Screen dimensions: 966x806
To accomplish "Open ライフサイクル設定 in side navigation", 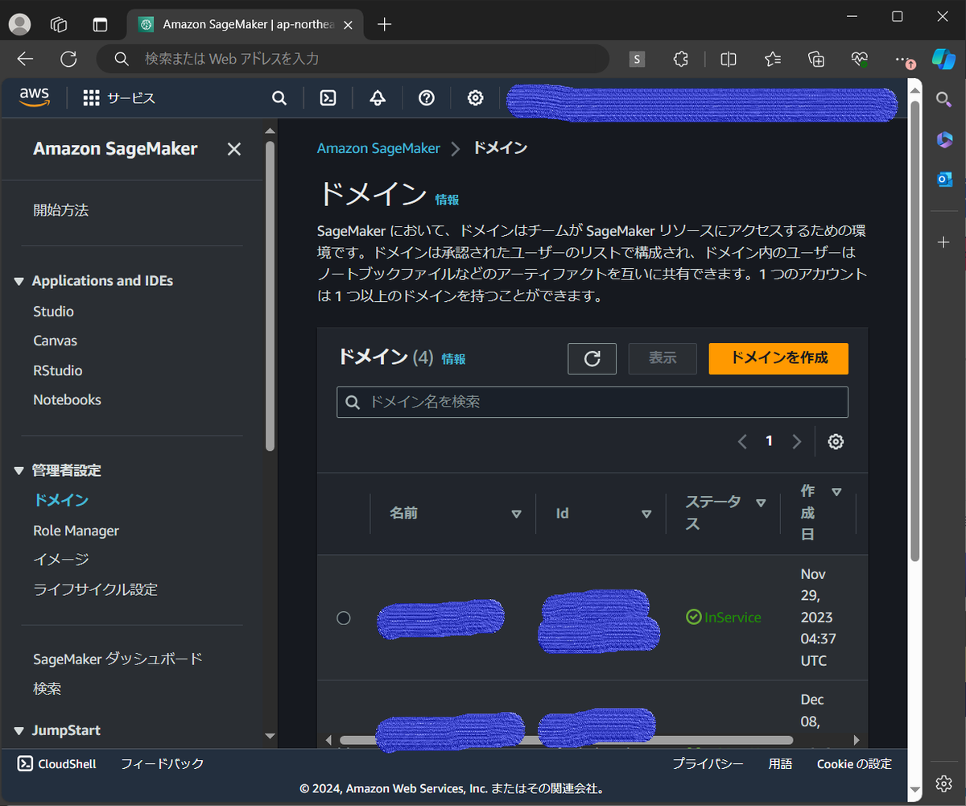I will click(95, 589).
